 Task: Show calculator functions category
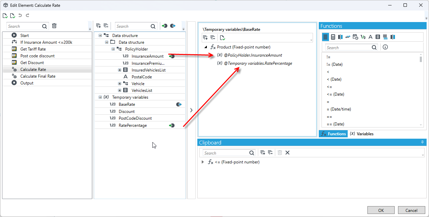coord(333,37)
